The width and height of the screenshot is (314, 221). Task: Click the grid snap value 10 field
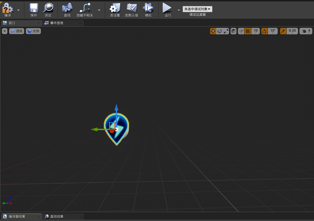click(255, 31)
